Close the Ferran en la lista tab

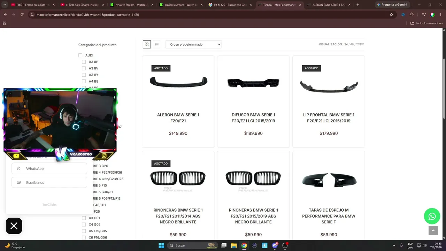coord(53,5)
